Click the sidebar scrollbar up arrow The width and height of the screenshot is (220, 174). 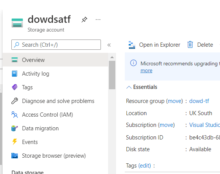tap(112, 57)
